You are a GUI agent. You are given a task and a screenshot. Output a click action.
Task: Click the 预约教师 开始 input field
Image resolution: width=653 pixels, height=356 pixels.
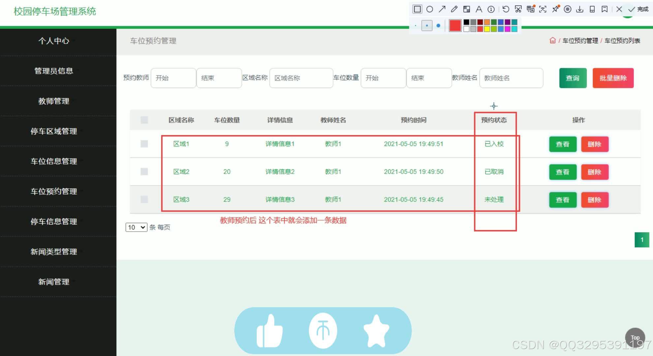[x=173, y=78]
